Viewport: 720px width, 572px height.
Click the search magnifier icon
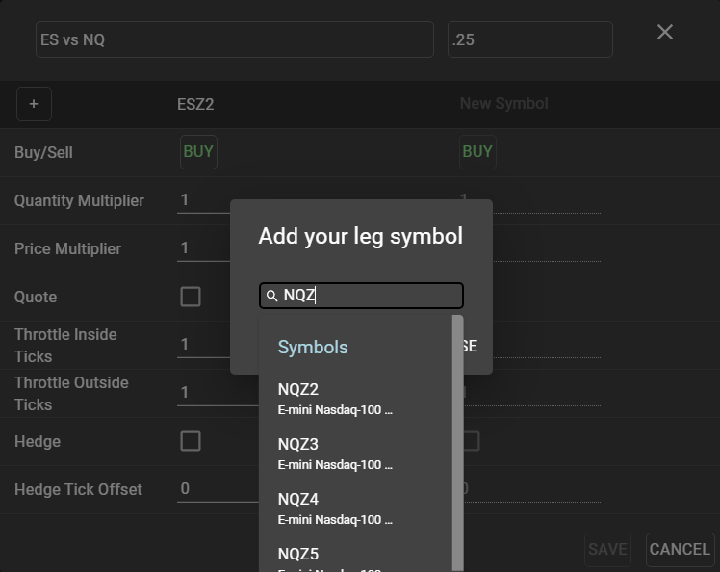[x=272, y=296]
